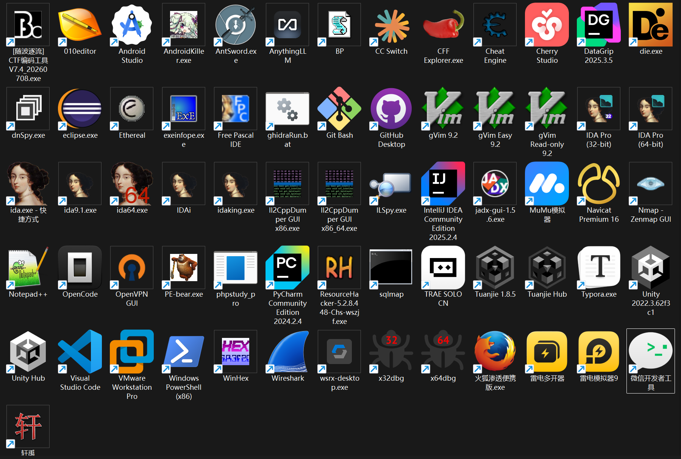Open the 010editor shortcut
The image size is (681, 459).
click(80, 25)
